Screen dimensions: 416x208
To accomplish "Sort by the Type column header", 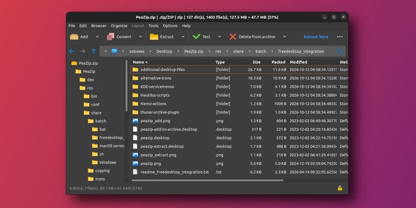I will pos(220,62).
